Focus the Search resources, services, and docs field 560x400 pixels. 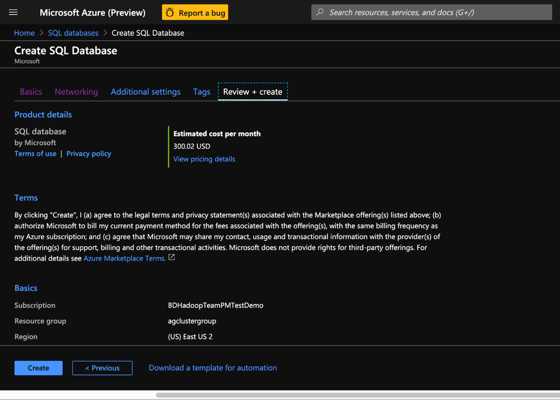tap(432, 12)
